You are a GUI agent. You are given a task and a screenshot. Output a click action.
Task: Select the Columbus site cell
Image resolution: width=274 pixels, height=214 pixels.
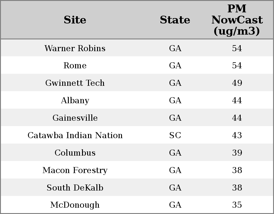click(75, 153)
